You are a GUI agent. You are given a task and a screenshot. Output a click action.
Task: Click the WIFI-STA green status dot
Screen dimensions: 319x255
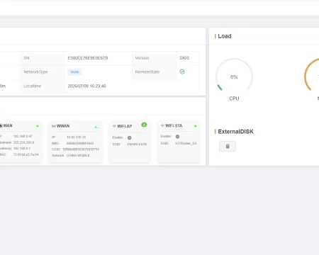[196, 126]
